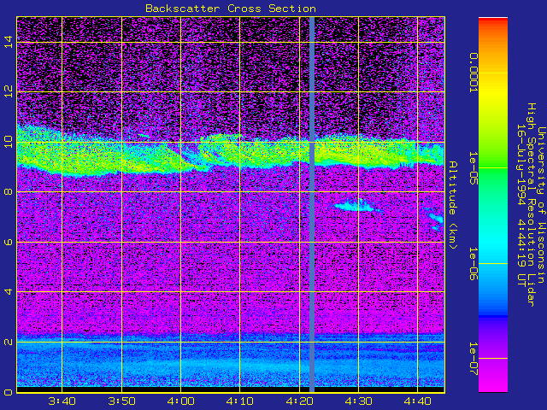Screen dimensions: 547x410
Task: Click 'University of Wisconsin' caption text
Action: click(540, 205)
